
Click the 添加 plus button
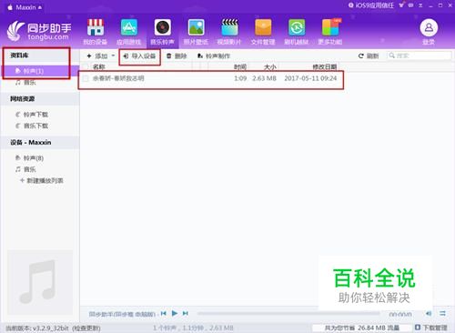pyautogui.click(x=97, y=55)
